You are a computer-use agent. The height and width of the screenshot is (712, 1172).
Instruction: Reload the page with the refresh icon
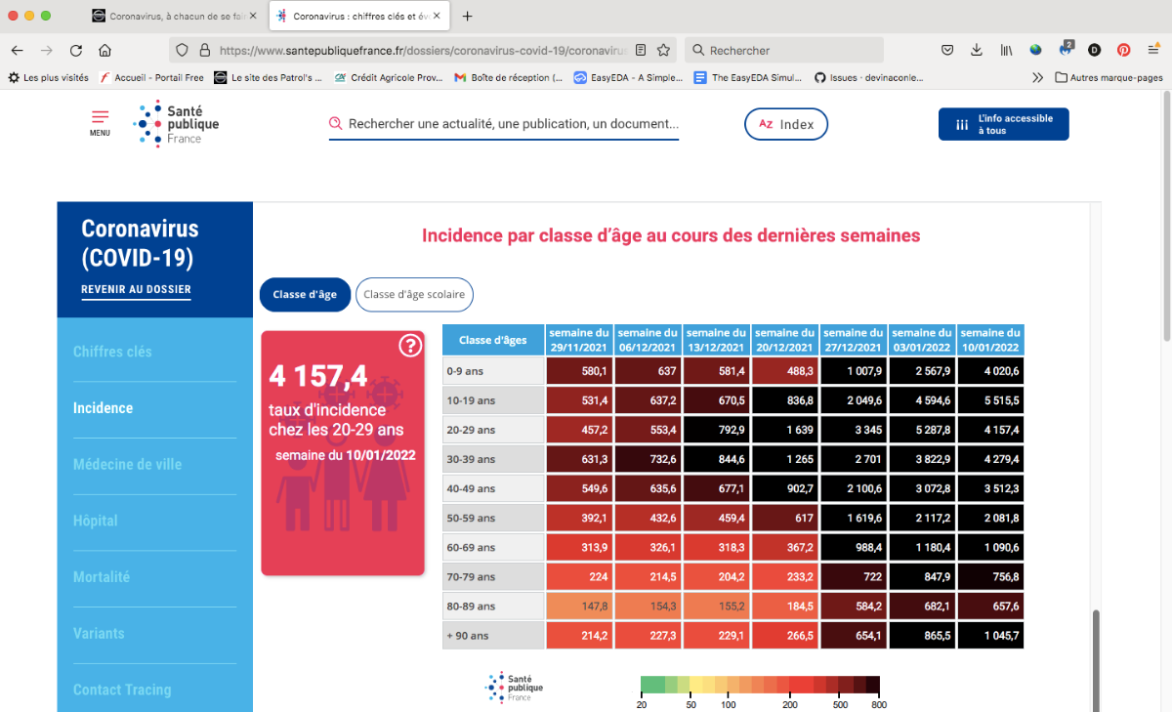coord(75,51)
